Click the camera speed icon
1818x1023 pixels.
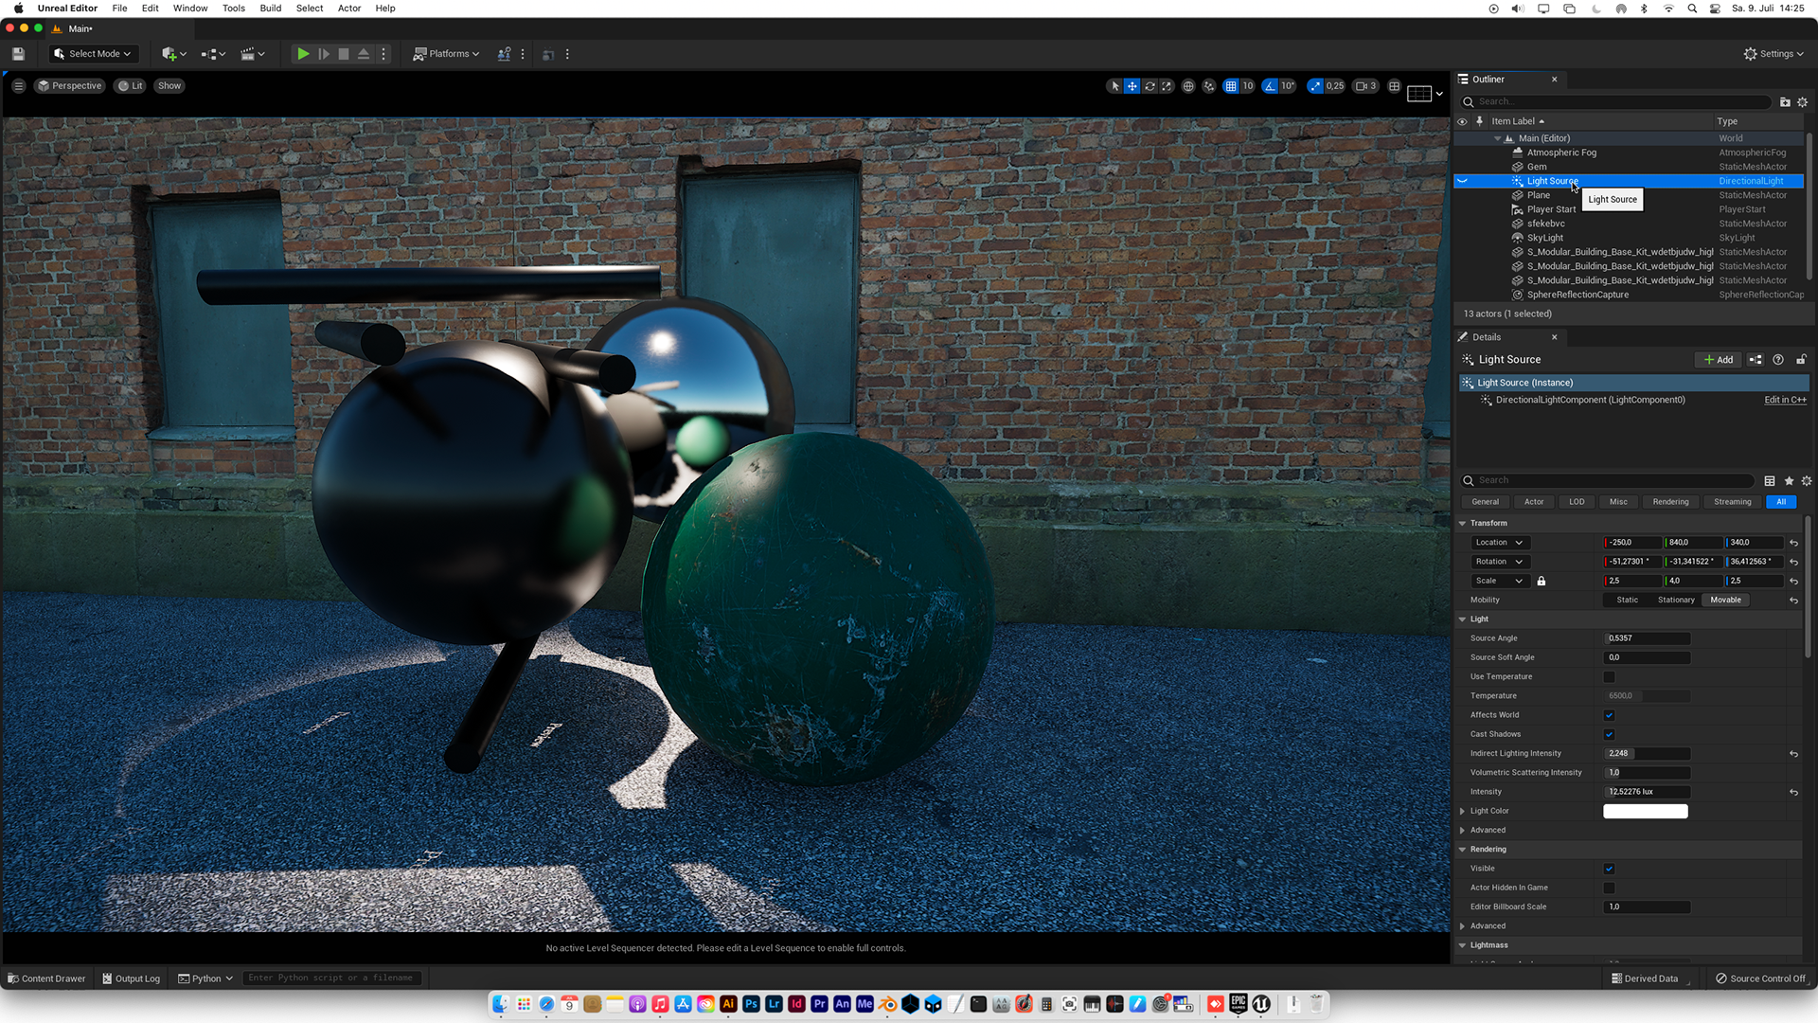[1361, 86]
